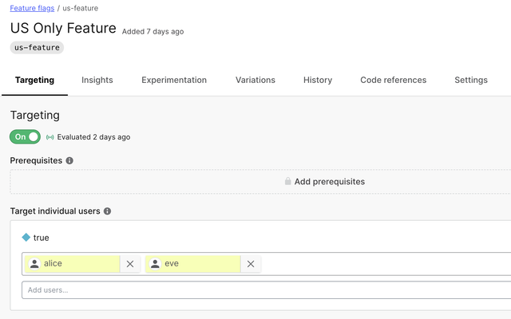Click the alice user avatar icon
The image size is (511, 319).
click(34, 264)
